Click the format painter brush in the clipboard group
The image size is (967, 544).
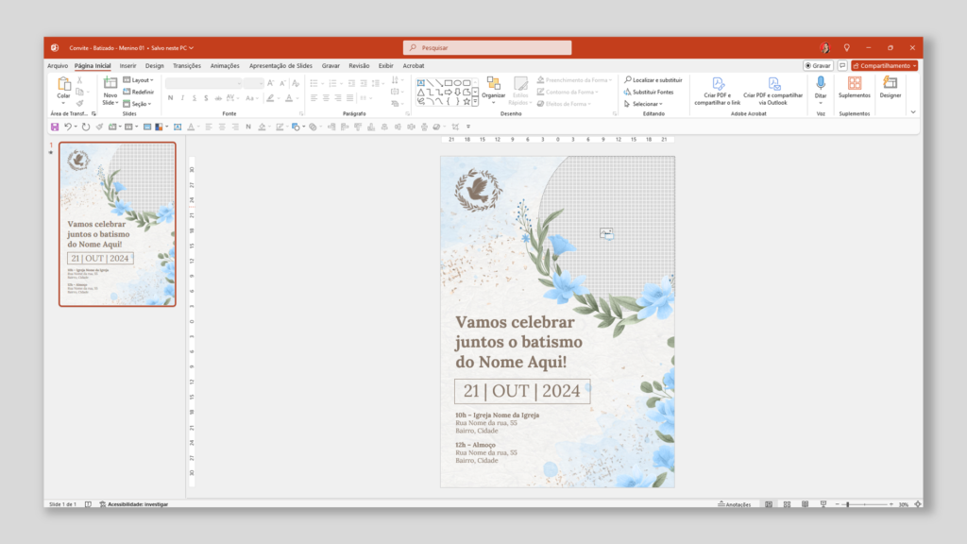[x=79, y=103]
